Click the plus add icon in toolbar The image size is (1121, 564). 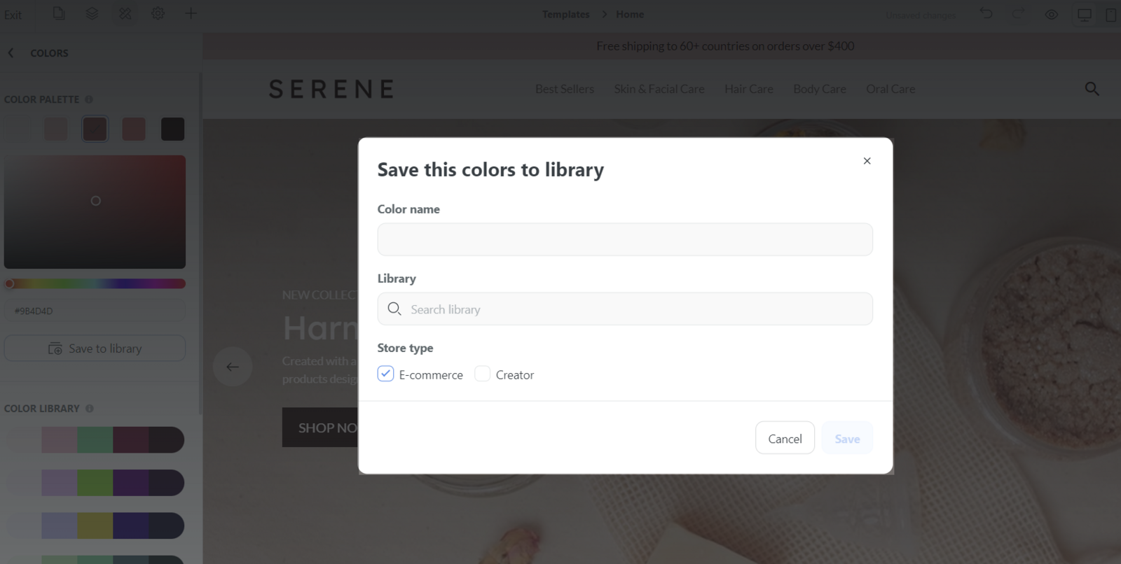pyautogui.click(x=191, y=13)
